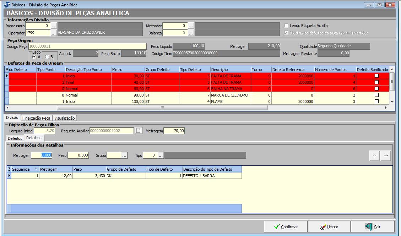Open the Grupo lookup ellipsis button
Screen dimensions: 401x236
coord(124,155)
